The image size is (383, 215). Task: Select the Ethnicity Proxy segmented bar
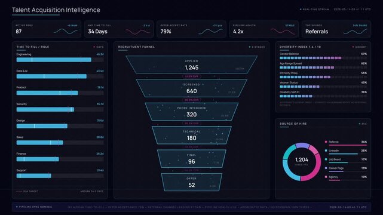323,77
